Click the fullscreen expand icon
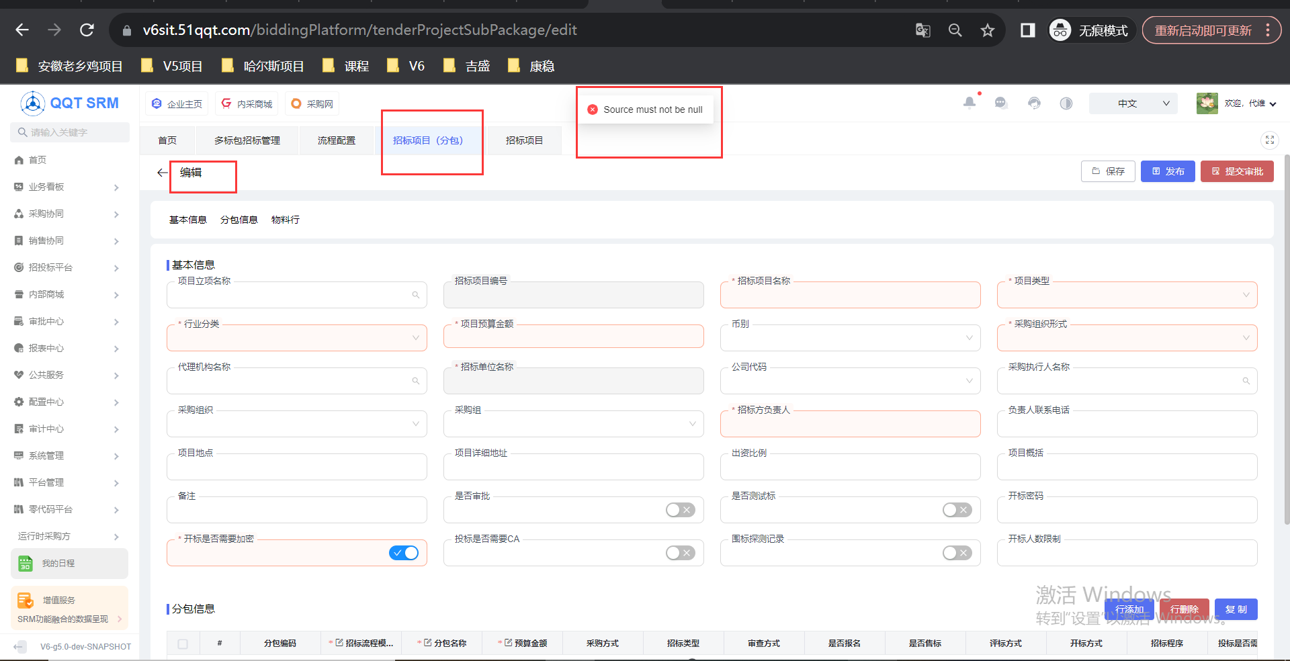Screen dimensions: 1290x661 (1269, 140)
